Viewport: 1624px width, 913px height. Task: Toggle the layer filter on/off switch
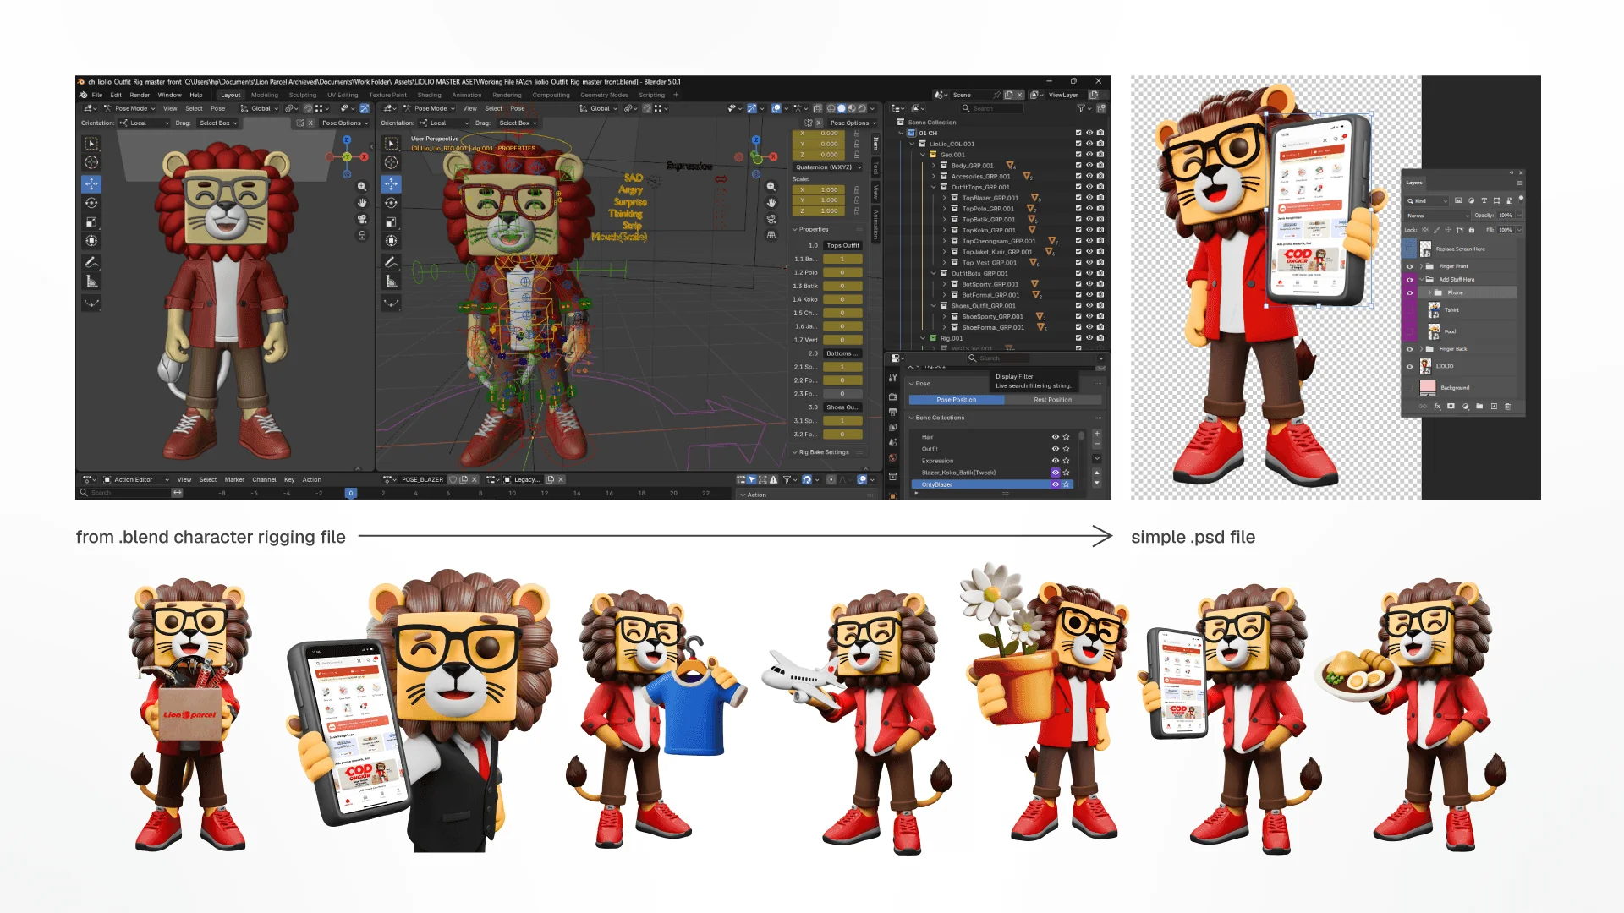[1521, 200]
